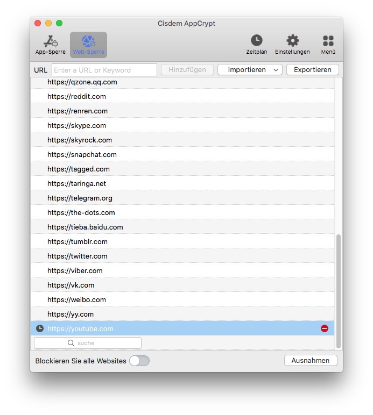Open the Menü grid icon
Viewport: 373px width, 415px height.
pyautogui.click(x=328, y=41)
